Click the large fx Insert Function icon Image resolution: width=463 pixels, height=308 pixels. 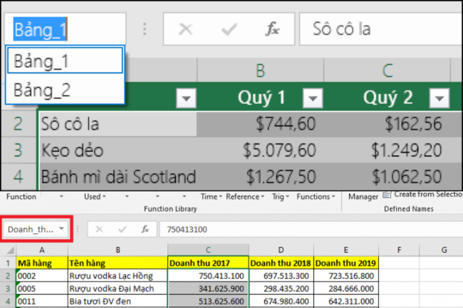pyautogui.click(x=272, y=29)
